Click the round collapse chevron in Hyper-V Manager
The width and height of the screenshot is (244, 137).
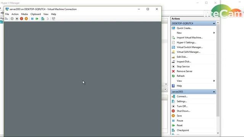tap(165, 89)
